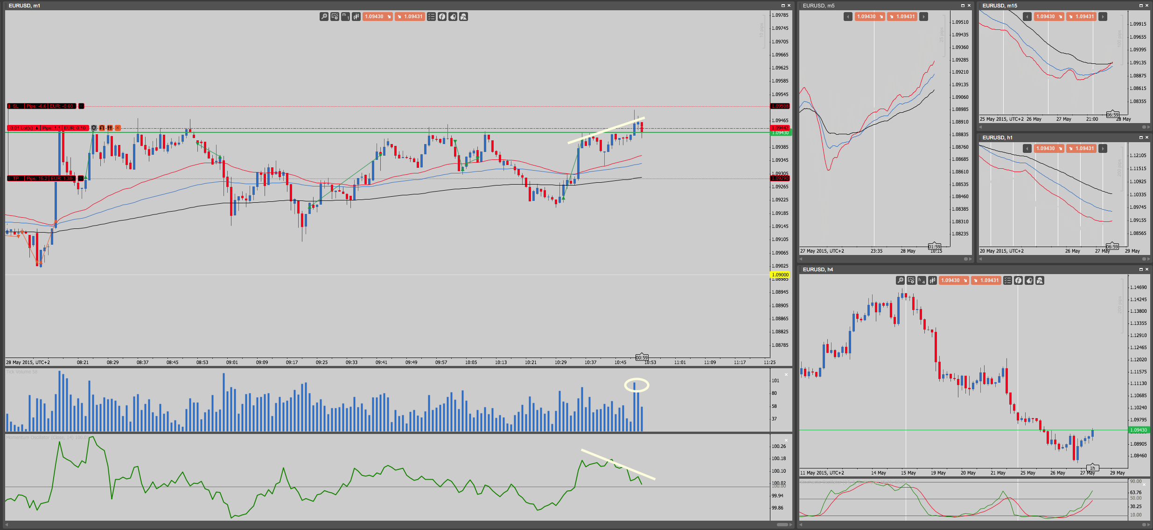Open the h4 timeframe selector

tap(922, 281)
